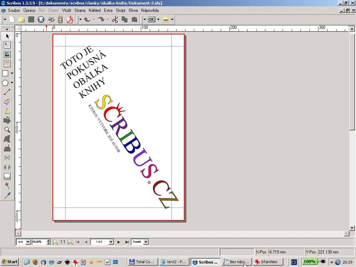Expand the dropdown arrow right of the OK button
This screenshot has height=267, width=356.
point(158,20)
